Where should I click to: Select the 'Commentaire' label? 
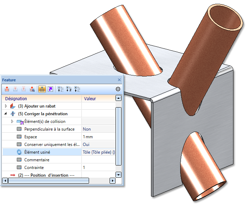coord(37,160)
